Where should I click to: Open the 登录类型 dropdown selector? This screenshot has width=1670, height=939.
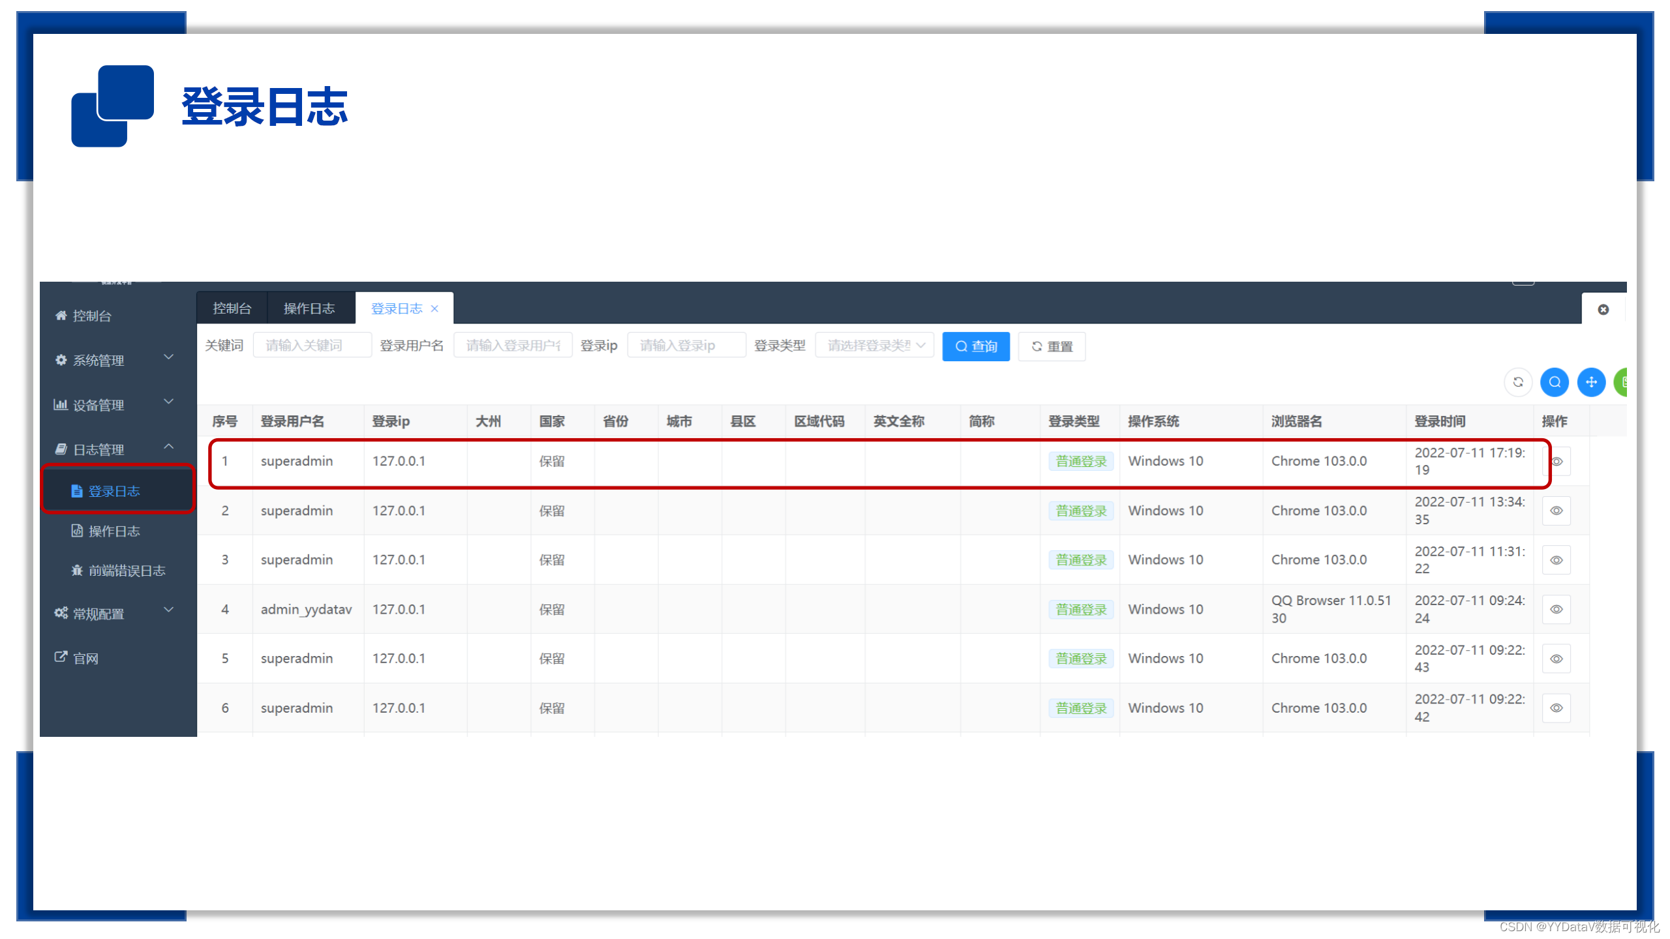tap(874, 345)
